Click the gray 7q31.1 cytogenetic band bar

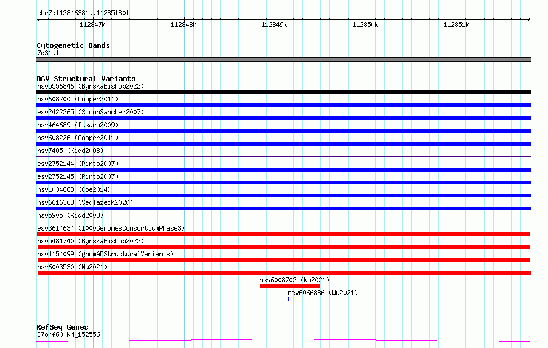[x=283, y=60]
